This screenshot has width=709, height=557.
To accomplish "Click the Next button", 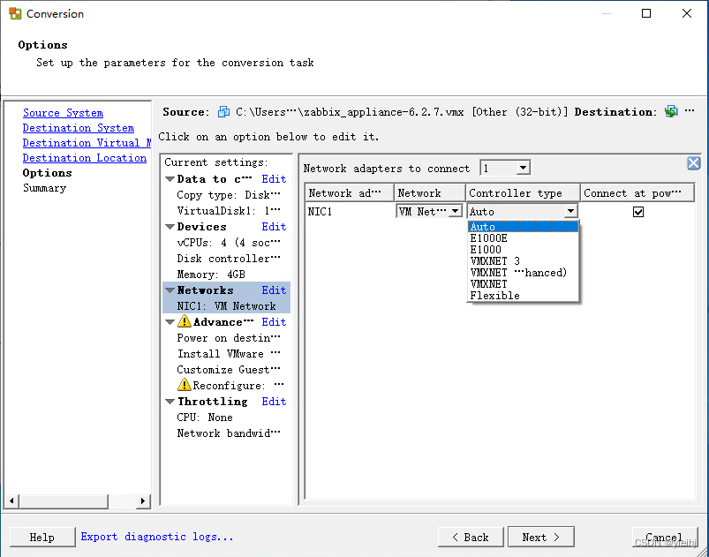I will click(x=540, y=537).
